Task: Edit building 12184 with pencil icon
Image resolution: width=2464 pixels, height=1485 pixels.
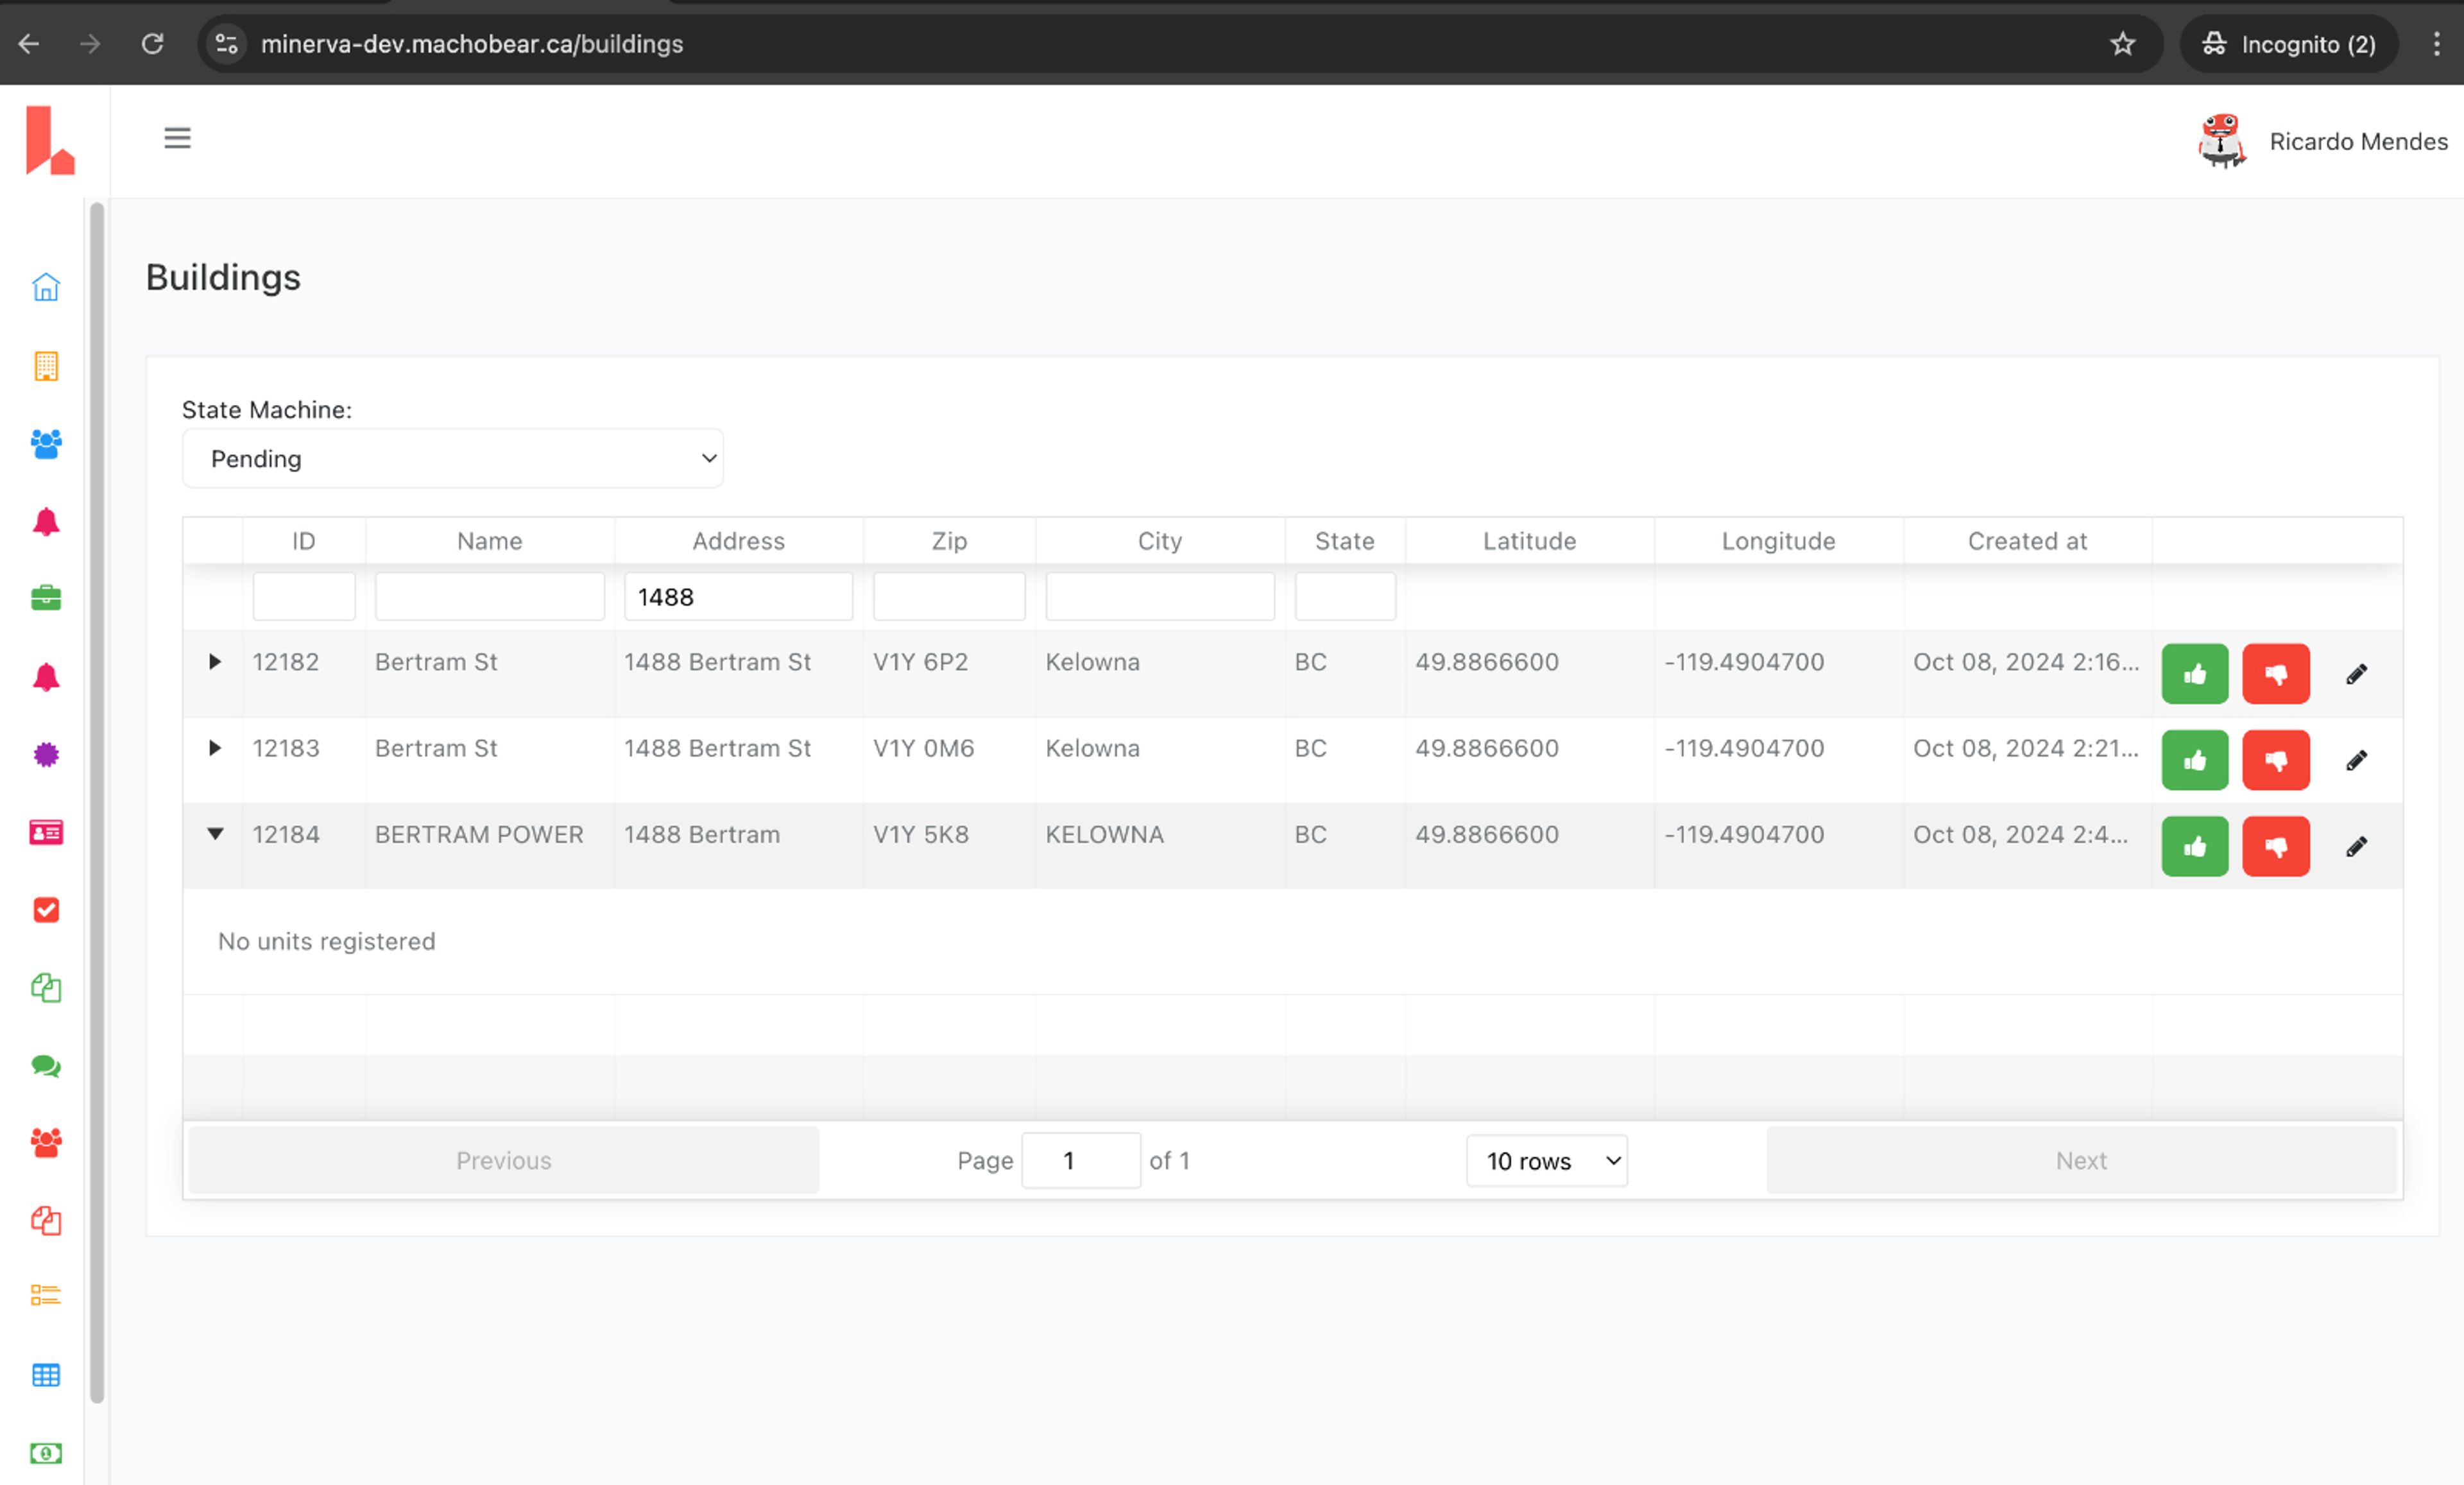Action: 2356,847
